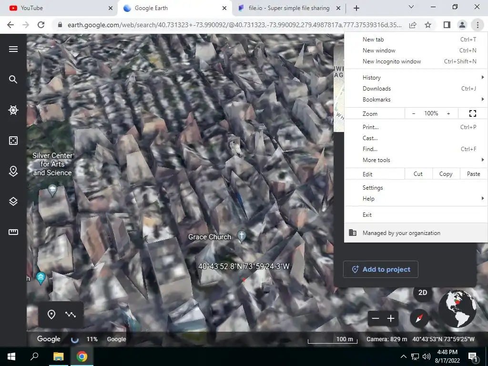Click Copy in the Edit row
The image size is (488, 366).
pyautogui.click(x=446, y=174)
